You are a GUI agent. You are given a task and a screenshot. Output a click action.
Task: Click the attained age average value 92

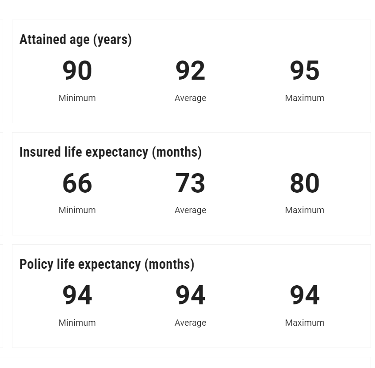tap(190, 71)
